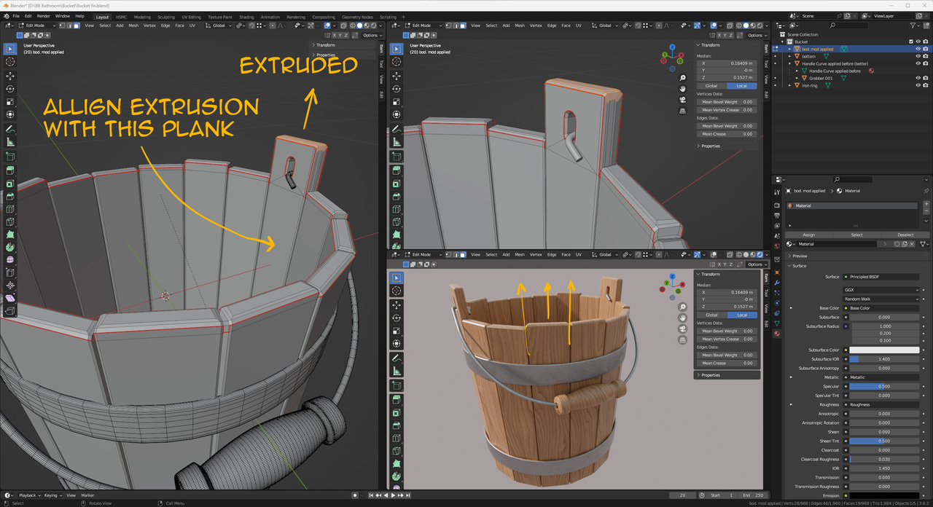Screen dimensions: 933x507
Task: Click the Subsurface Color white swatch
Action: (x=884, y=350)
